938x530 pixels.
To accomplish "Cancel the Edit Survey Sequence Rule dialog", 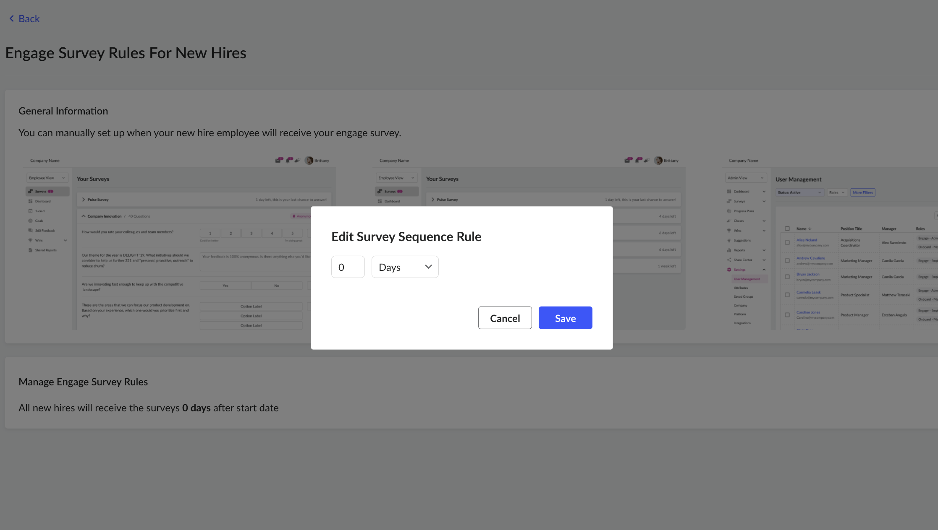I will coord(505,318).
